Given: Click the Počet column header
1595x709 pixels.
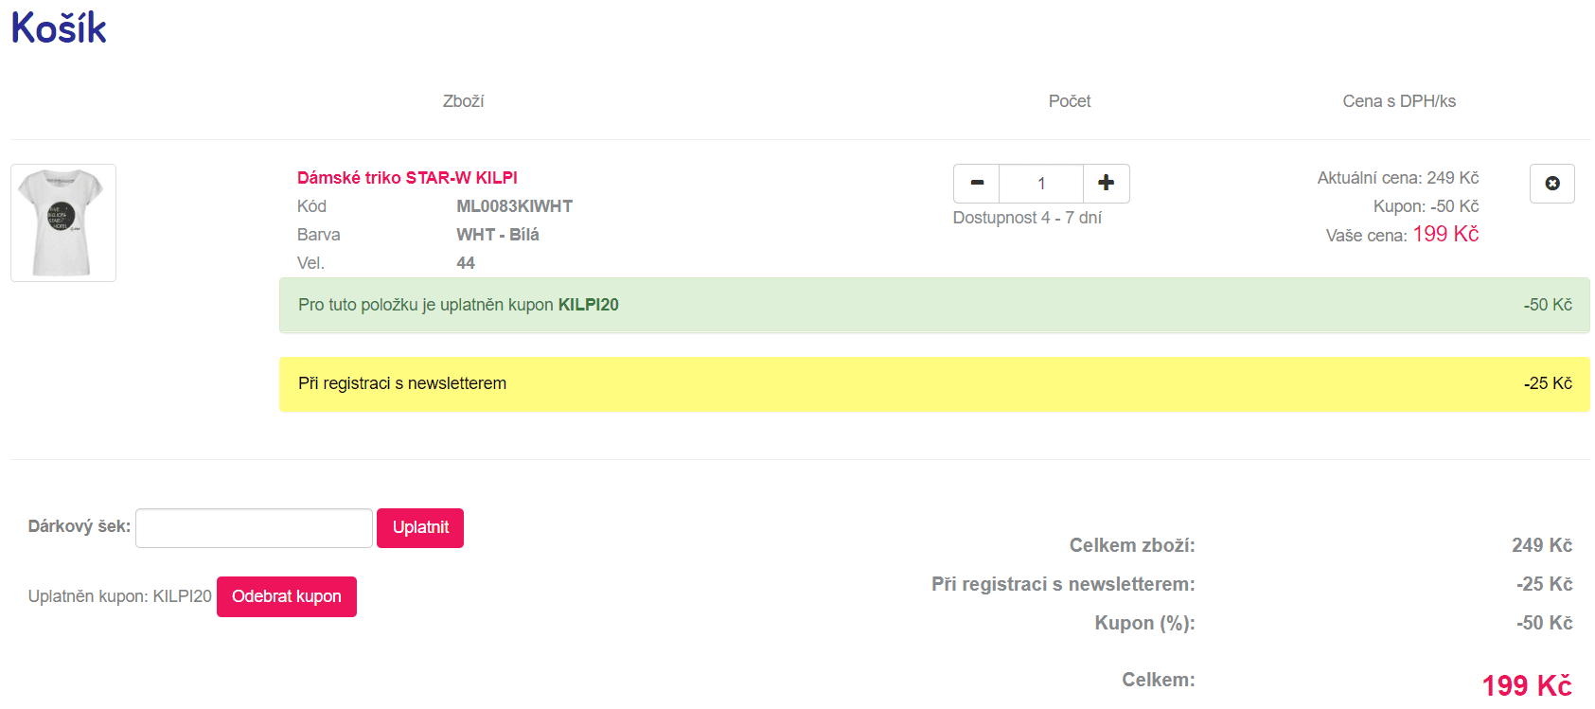Looking at the screenshot, I should pyautogui.click(x=1070, y=101).
